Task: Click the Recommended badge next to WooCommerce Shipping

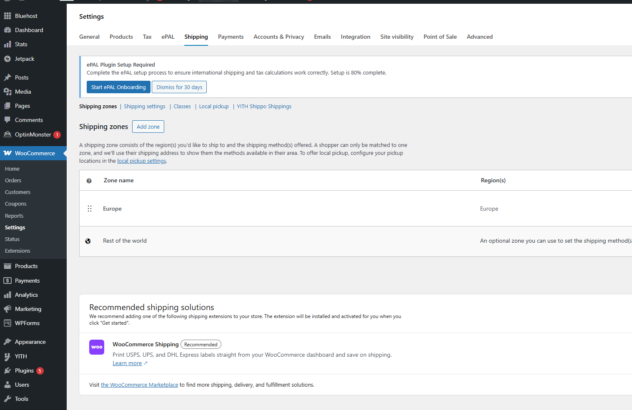Action: pyautogui.click(x=201, y=345)
